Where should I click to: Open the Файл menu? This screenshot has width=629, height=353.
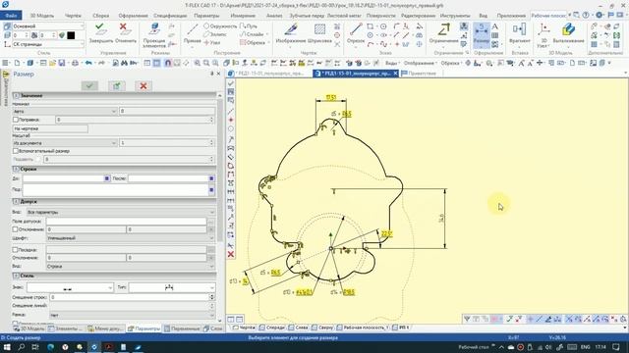point(11,16)
